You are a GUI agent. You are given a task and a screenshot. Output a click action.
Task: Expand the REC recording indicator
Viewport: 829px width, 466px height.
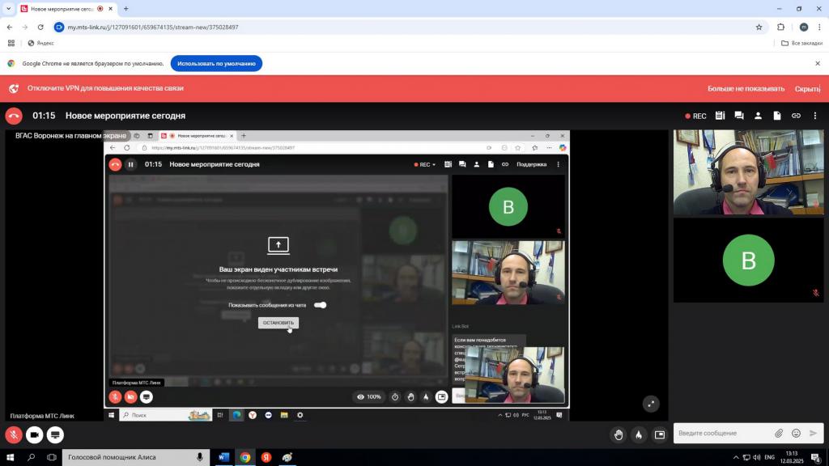click(x=695, y=116)
